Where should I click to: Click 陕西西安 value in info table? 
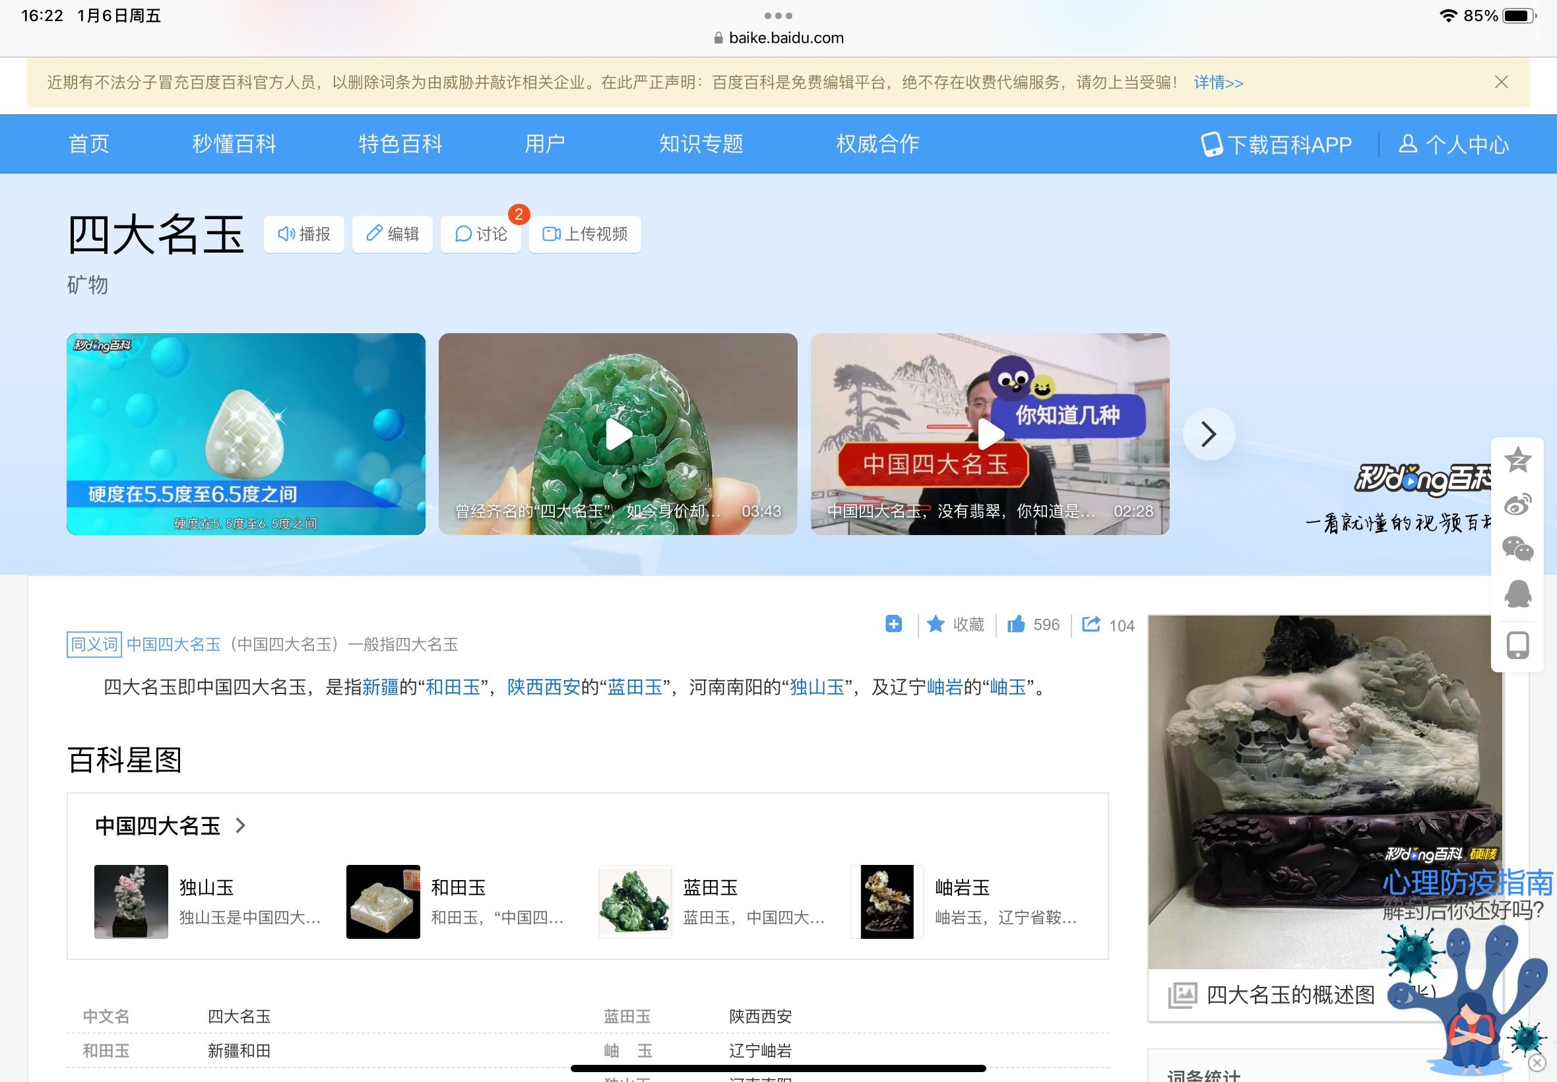pyautogui.click(x=761, y=1016)
